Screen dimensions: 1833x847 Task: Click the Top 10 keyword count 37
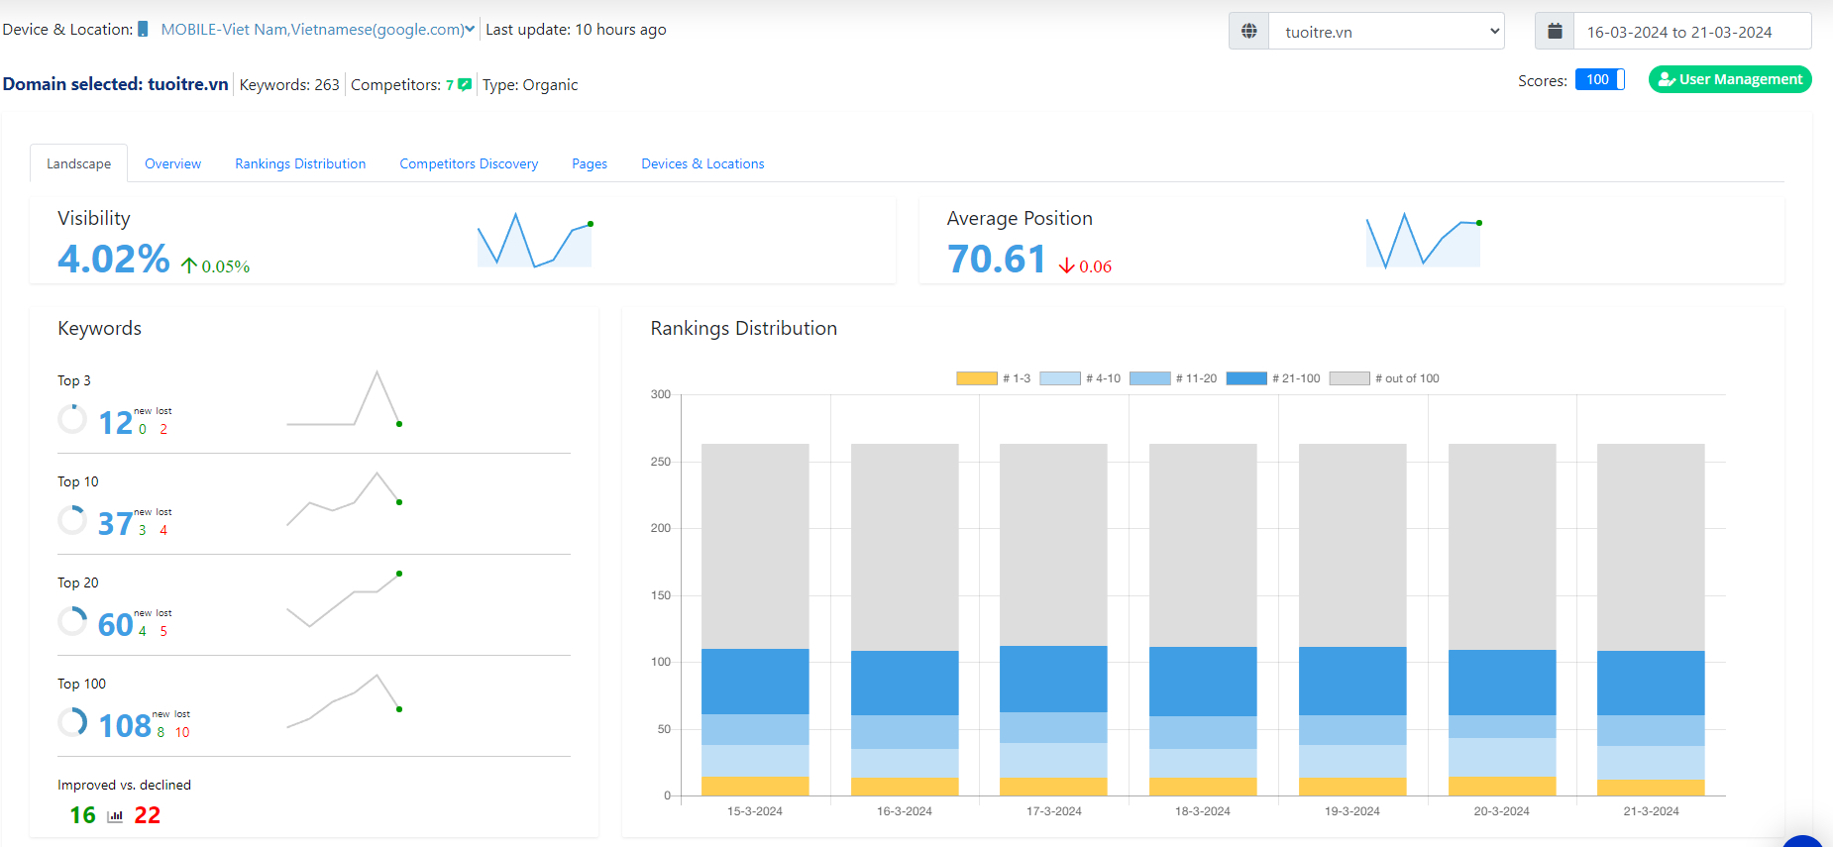[115, 524]
